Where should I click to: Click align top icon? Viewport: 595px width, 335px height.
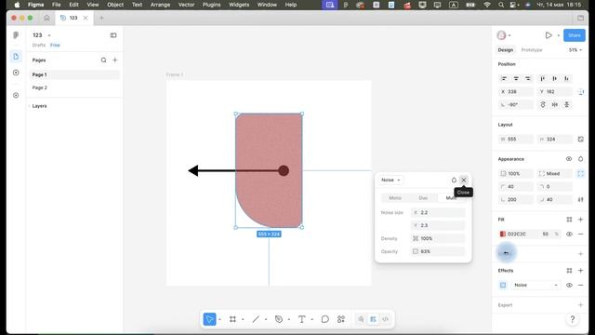pyautogui.click(x=543, y=78)
